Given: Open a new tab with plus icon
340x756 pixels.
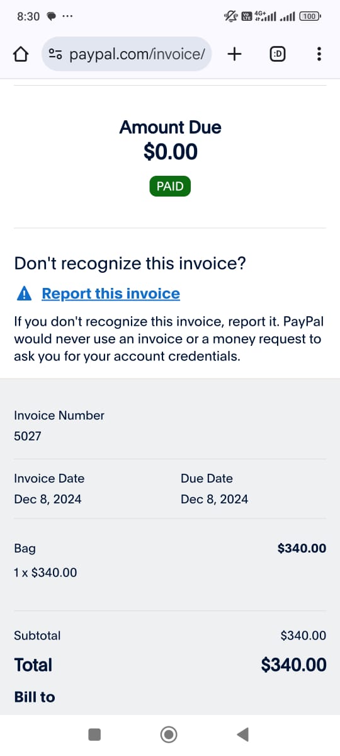Looking at the screenshot, I should tap(234, 54).
